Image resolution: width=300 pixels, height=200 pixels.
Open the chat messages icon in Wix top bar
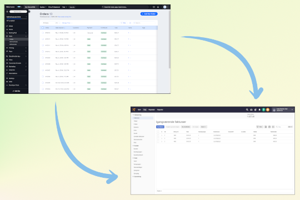154,7
